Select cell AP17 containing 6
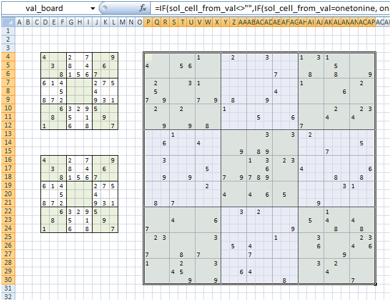Viewport: 391px width, 301px height. 371,169
